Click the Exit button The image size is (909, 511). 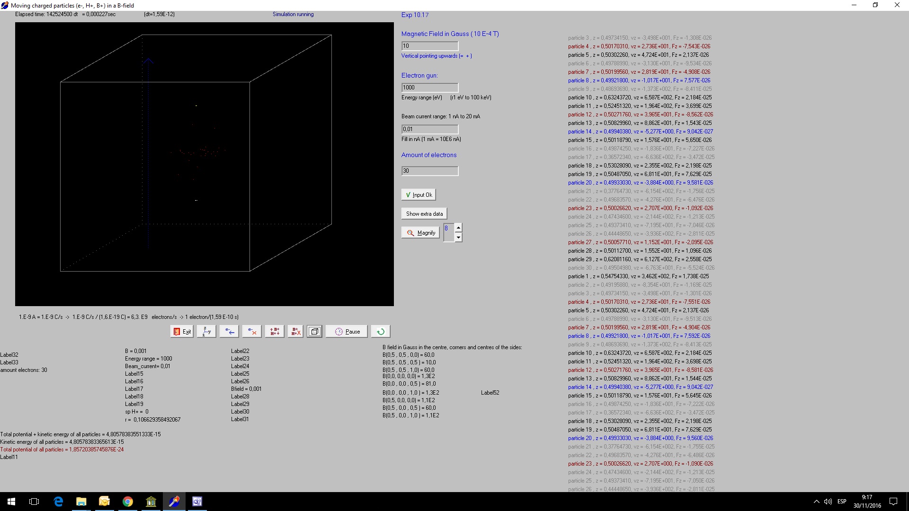(182, 332)
